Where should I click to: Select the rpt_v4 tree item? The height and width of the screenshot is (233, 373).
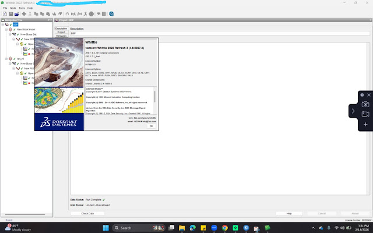20,59
